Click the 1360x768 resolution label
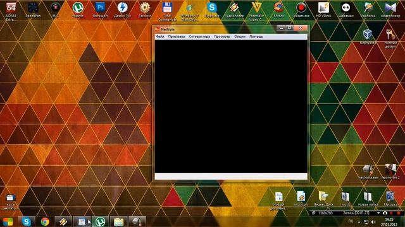Screen dimensions: 405x227 325,213
